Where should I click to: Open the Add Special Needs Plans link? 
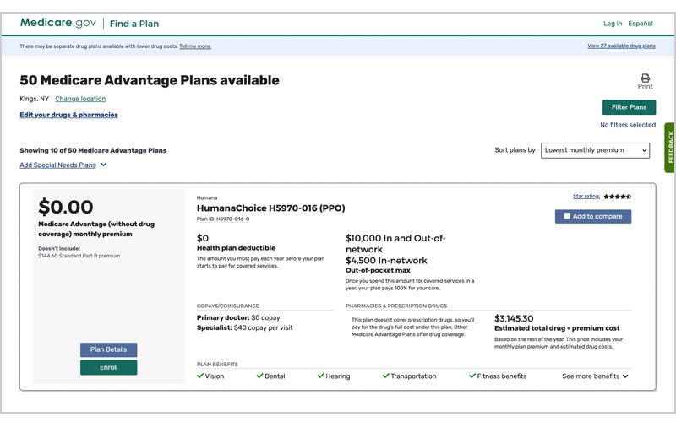pos(57,165)
